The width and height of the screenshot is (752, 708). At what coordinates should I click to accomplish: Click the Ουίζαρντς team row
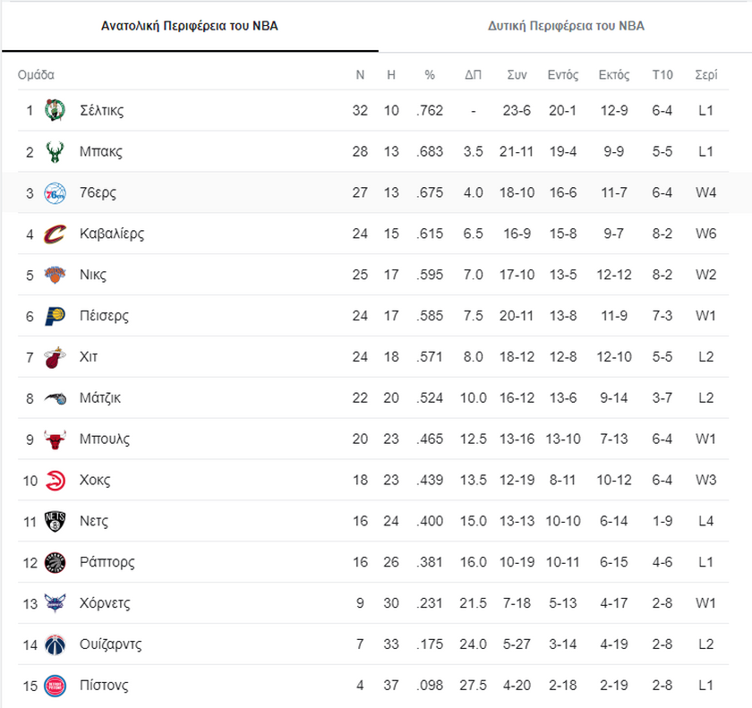pos(373,644)
